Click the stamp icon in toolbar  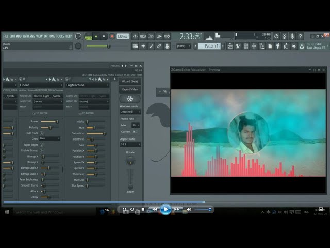pyautogui.click(x=167, y=46)
